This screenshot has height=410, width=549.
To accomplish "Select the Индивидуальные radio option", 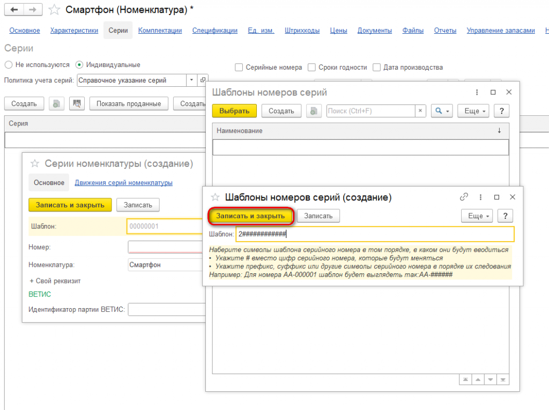I will [x=79, y=65].
